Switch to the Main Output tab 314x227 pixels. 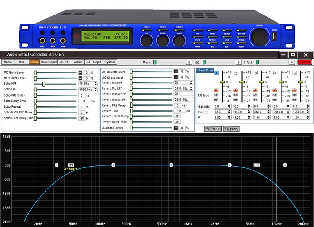(48, 62)
